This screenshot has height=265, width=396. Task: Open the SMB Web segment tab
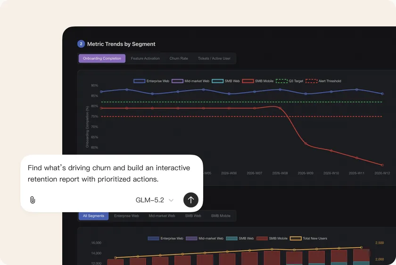pos(193,216)
